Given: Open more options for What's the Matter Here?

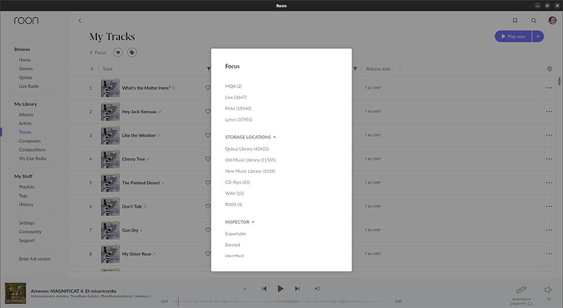Looking at the screenshot, I should 549,88.
